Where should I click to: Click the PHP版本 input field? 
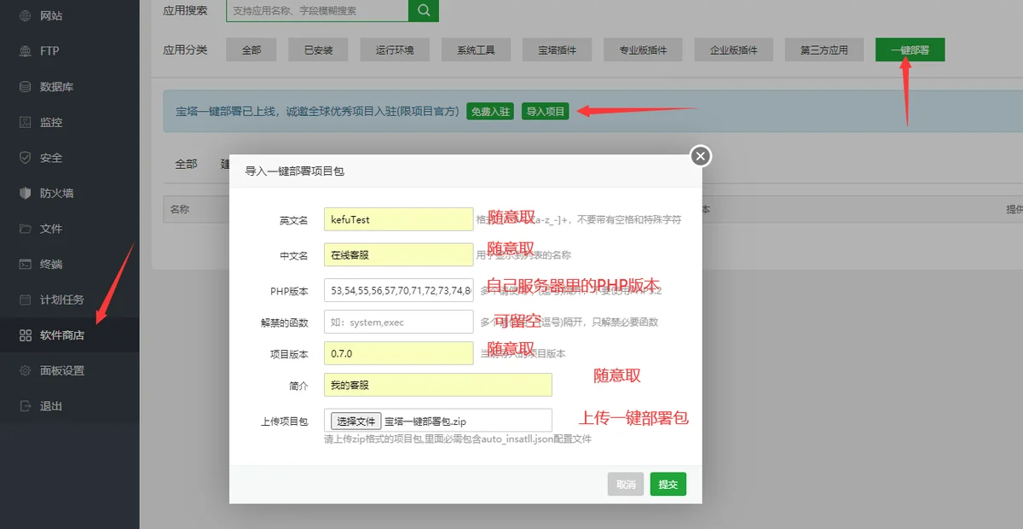pyautogui.click(x=398, y=290)
